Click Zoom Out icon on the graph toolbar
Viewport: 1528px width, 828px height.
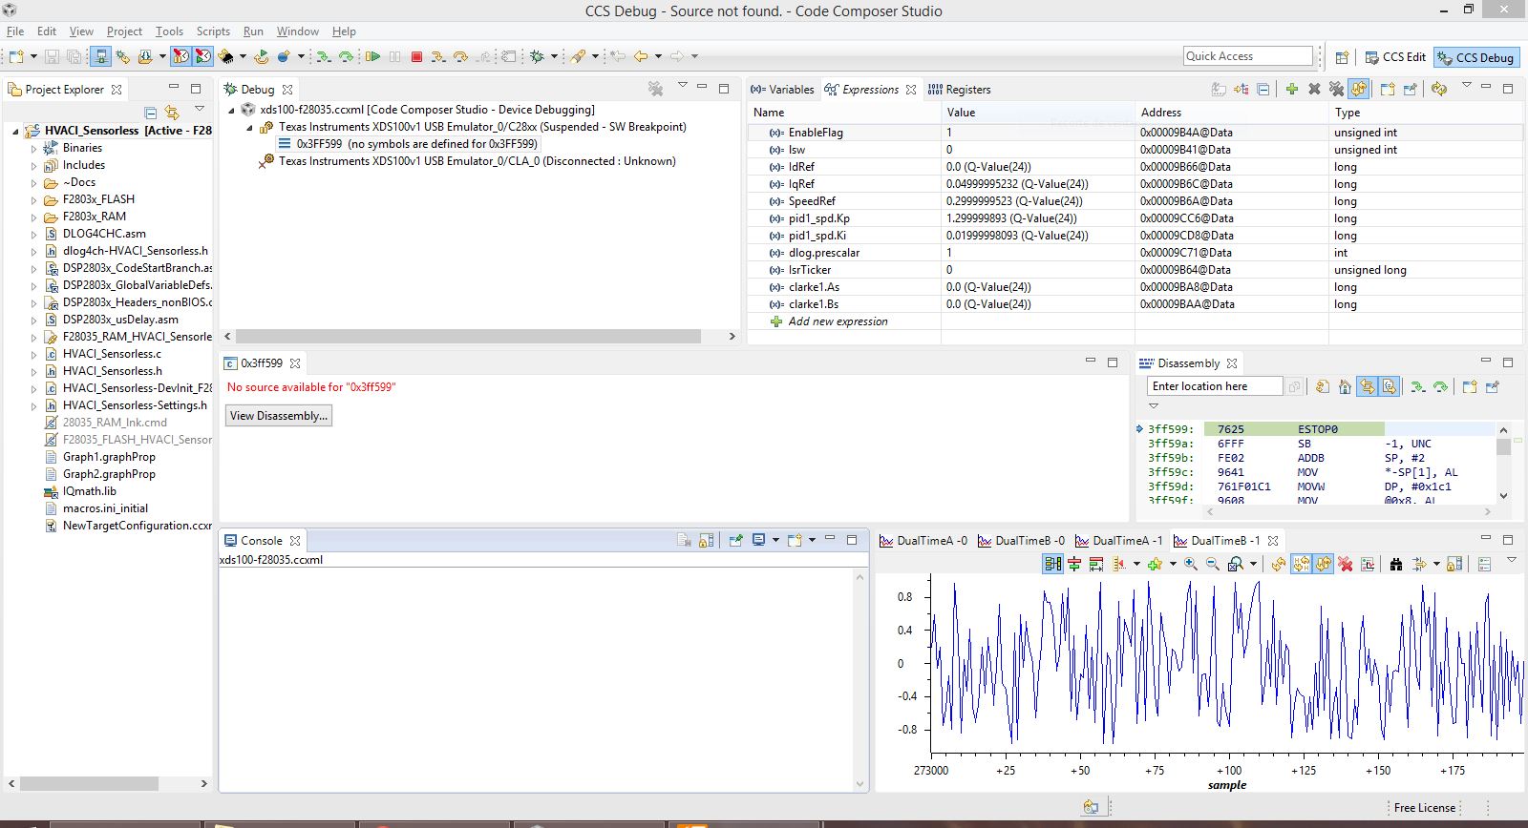pyautogui.click(x=1212, y=564)
